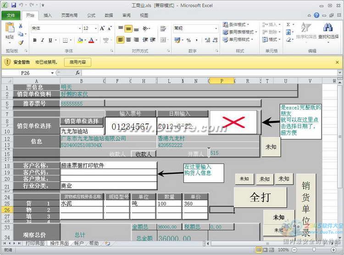Click 启用内容 to enable macros
344x255 pixels.
[x=78, y=62]
